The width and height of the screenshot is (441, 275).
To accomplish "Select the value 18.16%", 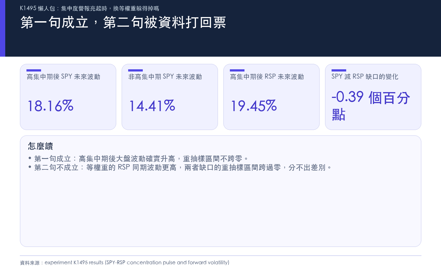I will click(50, 106).
